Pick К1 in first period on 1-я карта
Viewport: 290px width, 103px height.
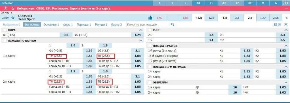(x=247, y=71)
